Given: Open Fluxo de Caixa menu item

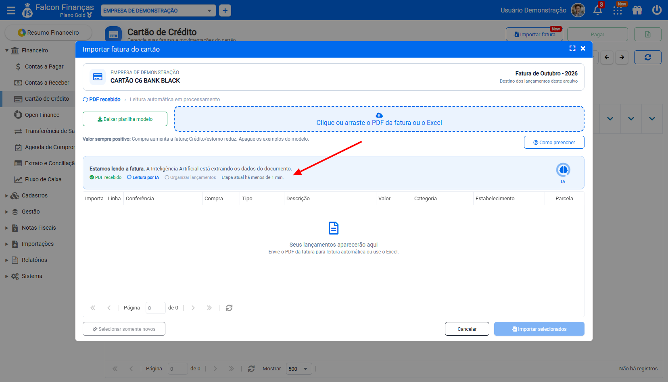Looking at the screenshot, I should 43,179.
